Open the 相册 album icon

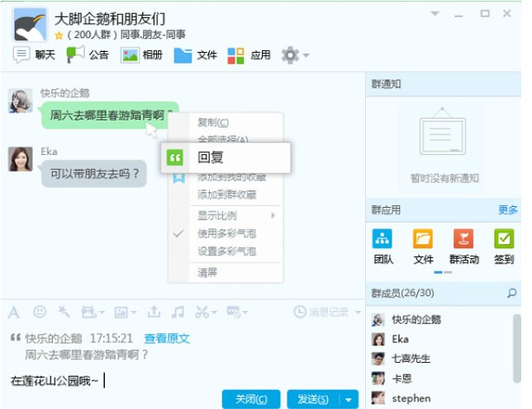[130, 55]
